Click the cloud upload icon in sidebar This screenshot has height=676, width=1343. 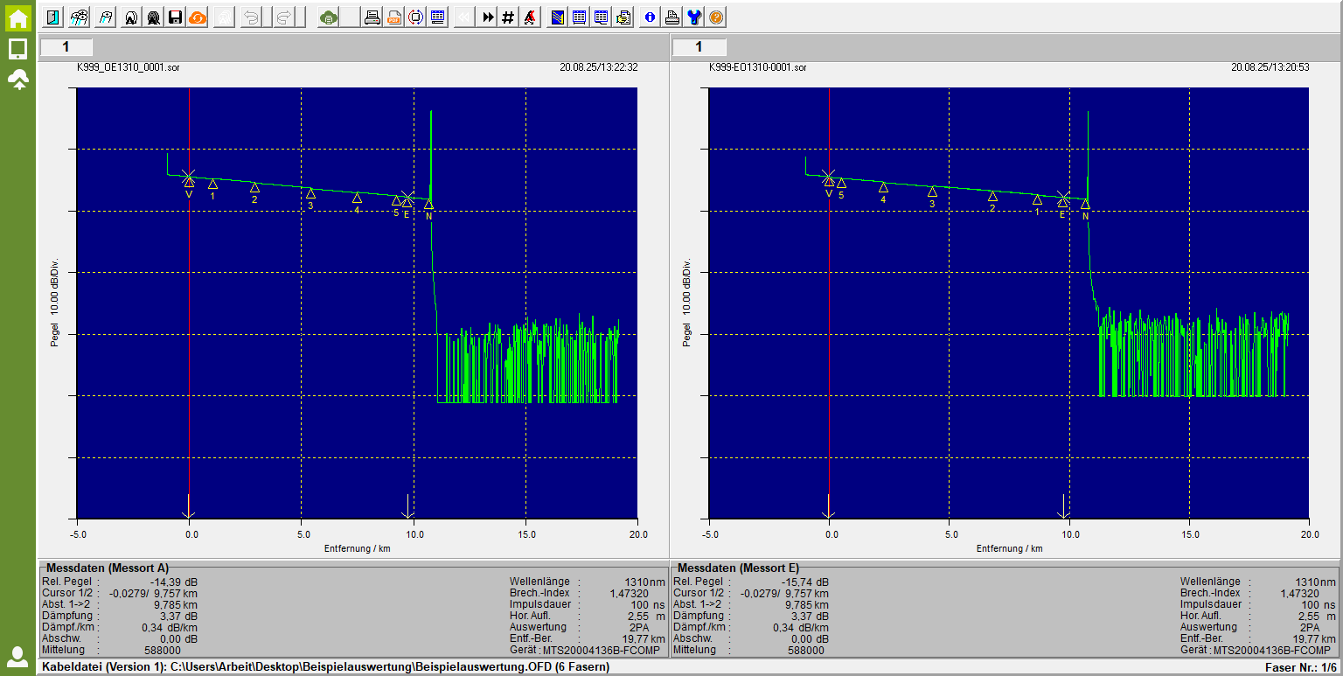pos(17,80)
